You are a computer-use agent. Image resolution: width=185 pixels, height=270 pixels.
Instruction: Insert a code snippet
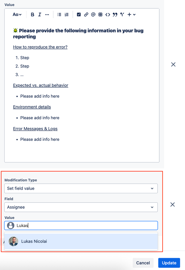(107, 14)
